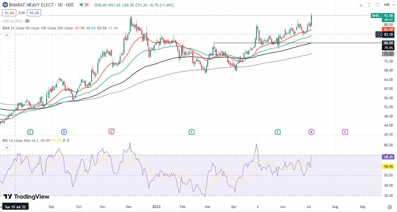Click the 2023 time axis label
The height and width of the screenshot is (212, 397).
156,207
